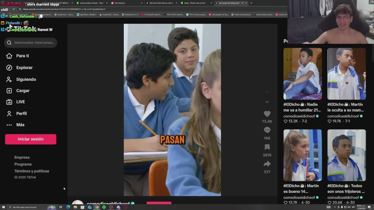The width and height of the screenshot is (374, 210).
Task: Click the Para ti home icon
Action: point(9,56)
